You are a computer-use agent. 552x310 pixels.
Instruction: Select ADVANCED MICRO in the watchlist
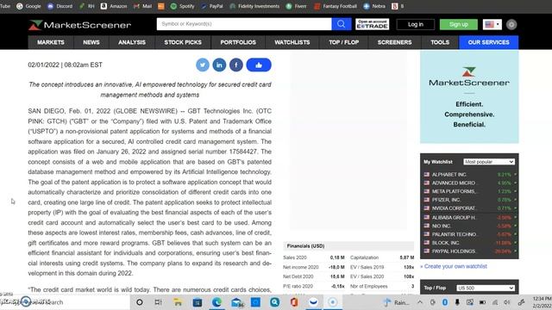coord(453,183)
